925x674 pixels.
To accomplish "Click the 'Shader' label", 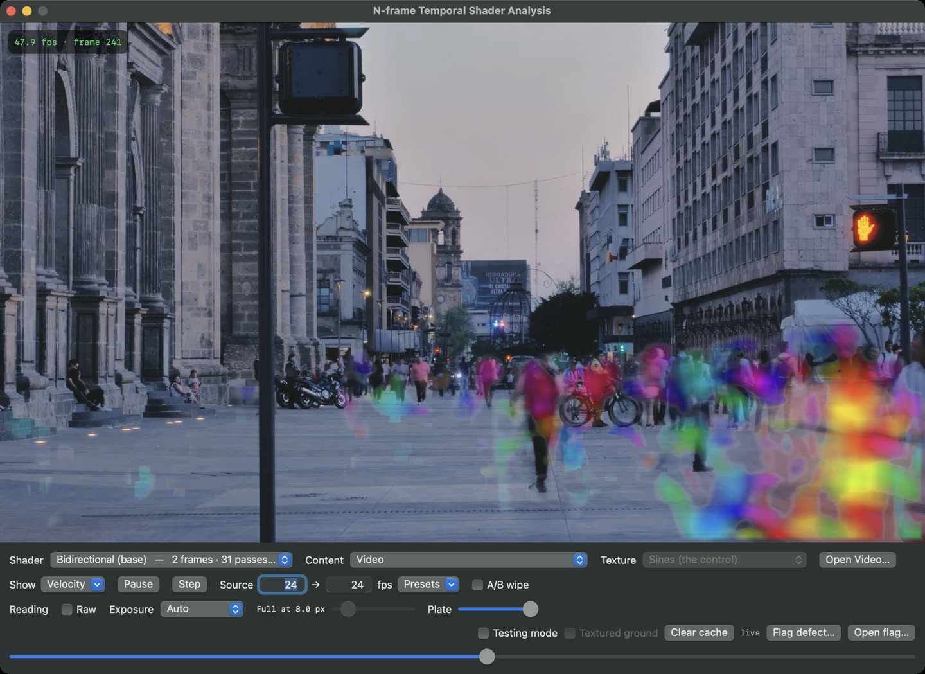I will [x=26, y=560].
